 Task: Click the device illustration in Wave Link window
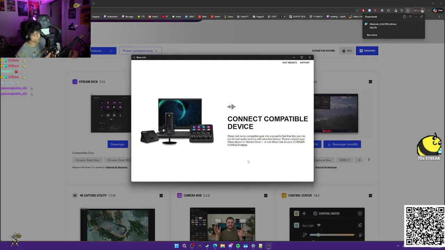pos(177,122)
